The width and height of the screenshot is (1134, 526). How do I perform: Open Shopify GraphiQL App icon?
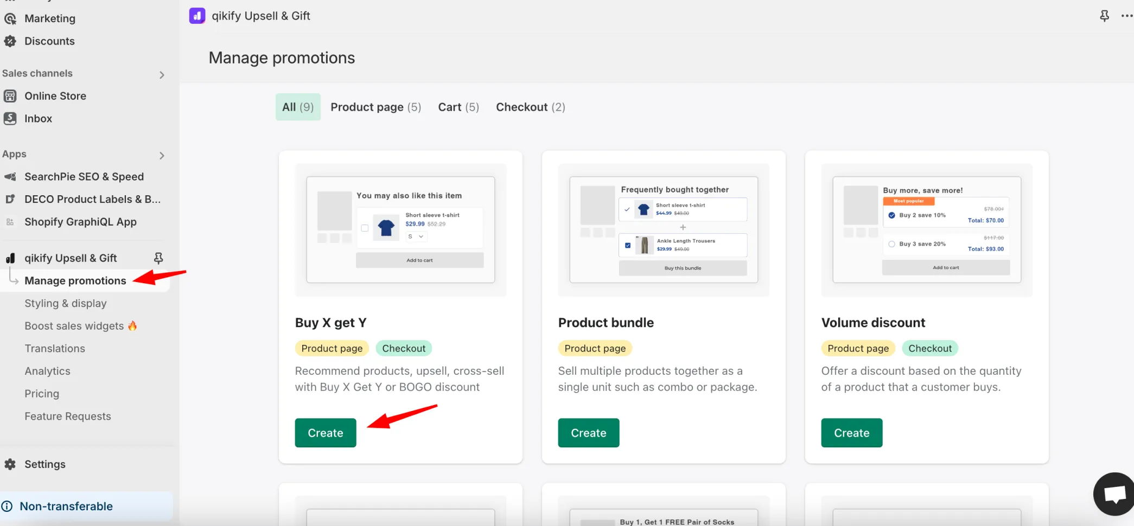(x=10, y=222)
